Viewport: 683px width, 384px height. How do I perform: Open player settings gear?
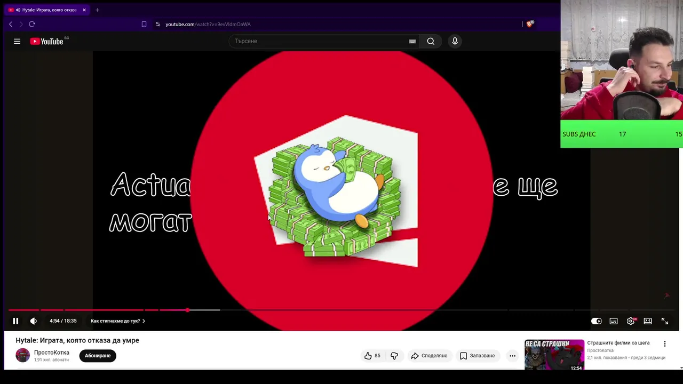[x=631, y=321]
